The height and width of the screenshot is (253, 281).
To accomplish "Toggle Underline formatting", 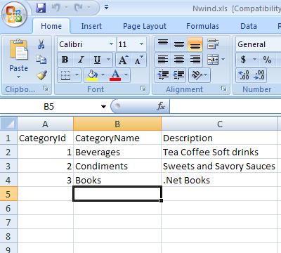I will coord(97,60).
